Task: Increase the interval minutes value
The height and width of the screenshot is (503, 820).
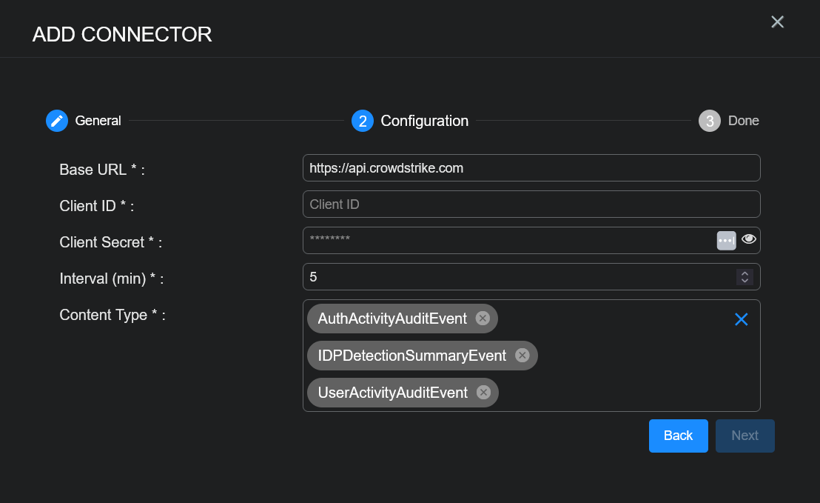Action: tap(745, 273)
